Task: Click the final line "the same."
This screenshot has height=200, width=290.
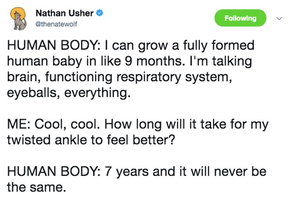Action: (x=36, y=187)
